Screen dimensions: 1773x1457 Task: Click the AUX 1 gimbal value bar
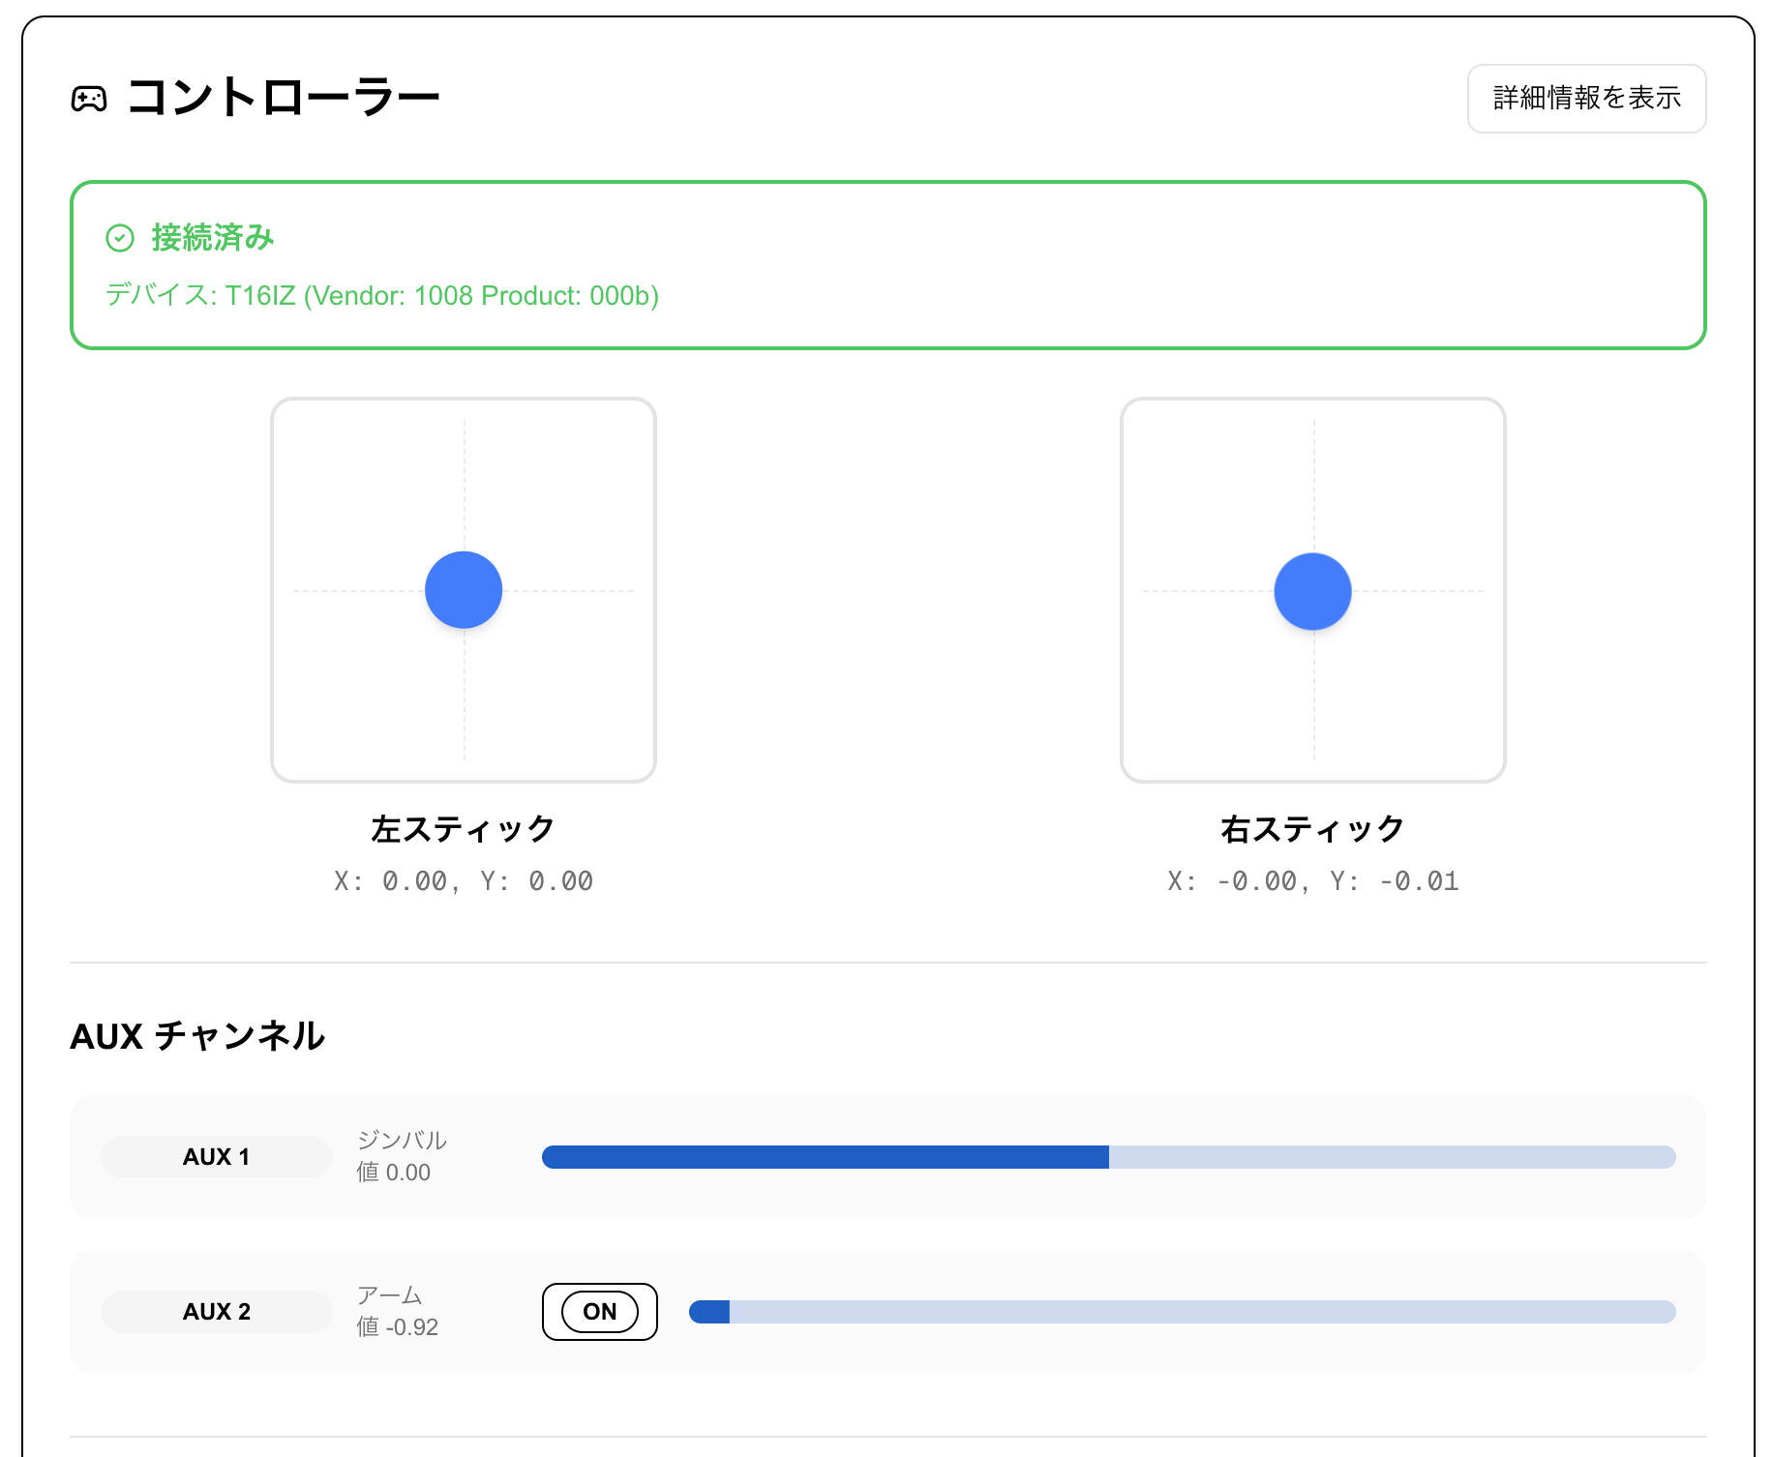click(1108, 1157)
